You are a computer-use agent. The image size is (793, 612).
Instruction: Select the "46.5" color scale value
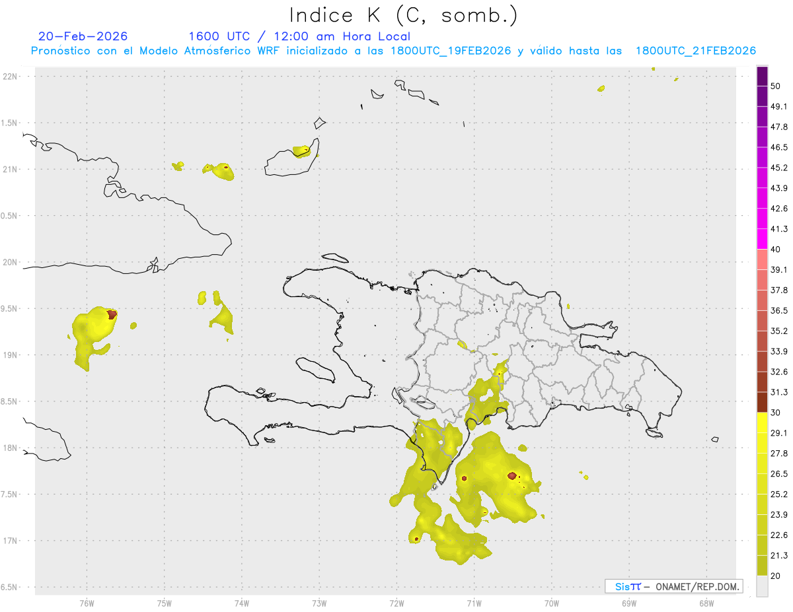[x=779, y=147]
